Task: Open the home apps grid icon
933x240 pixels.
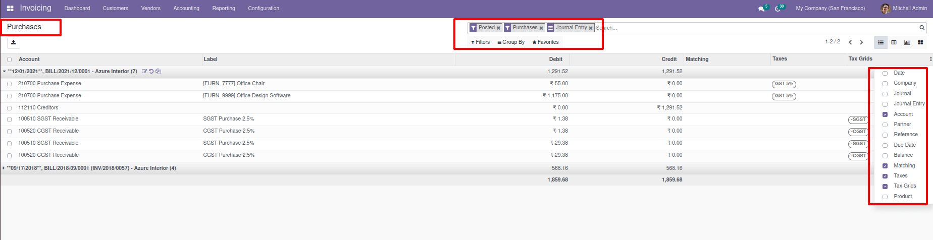Action: (10, 9)
